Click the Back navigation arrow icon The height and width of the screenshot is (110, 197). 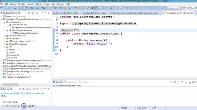[131, 8]
